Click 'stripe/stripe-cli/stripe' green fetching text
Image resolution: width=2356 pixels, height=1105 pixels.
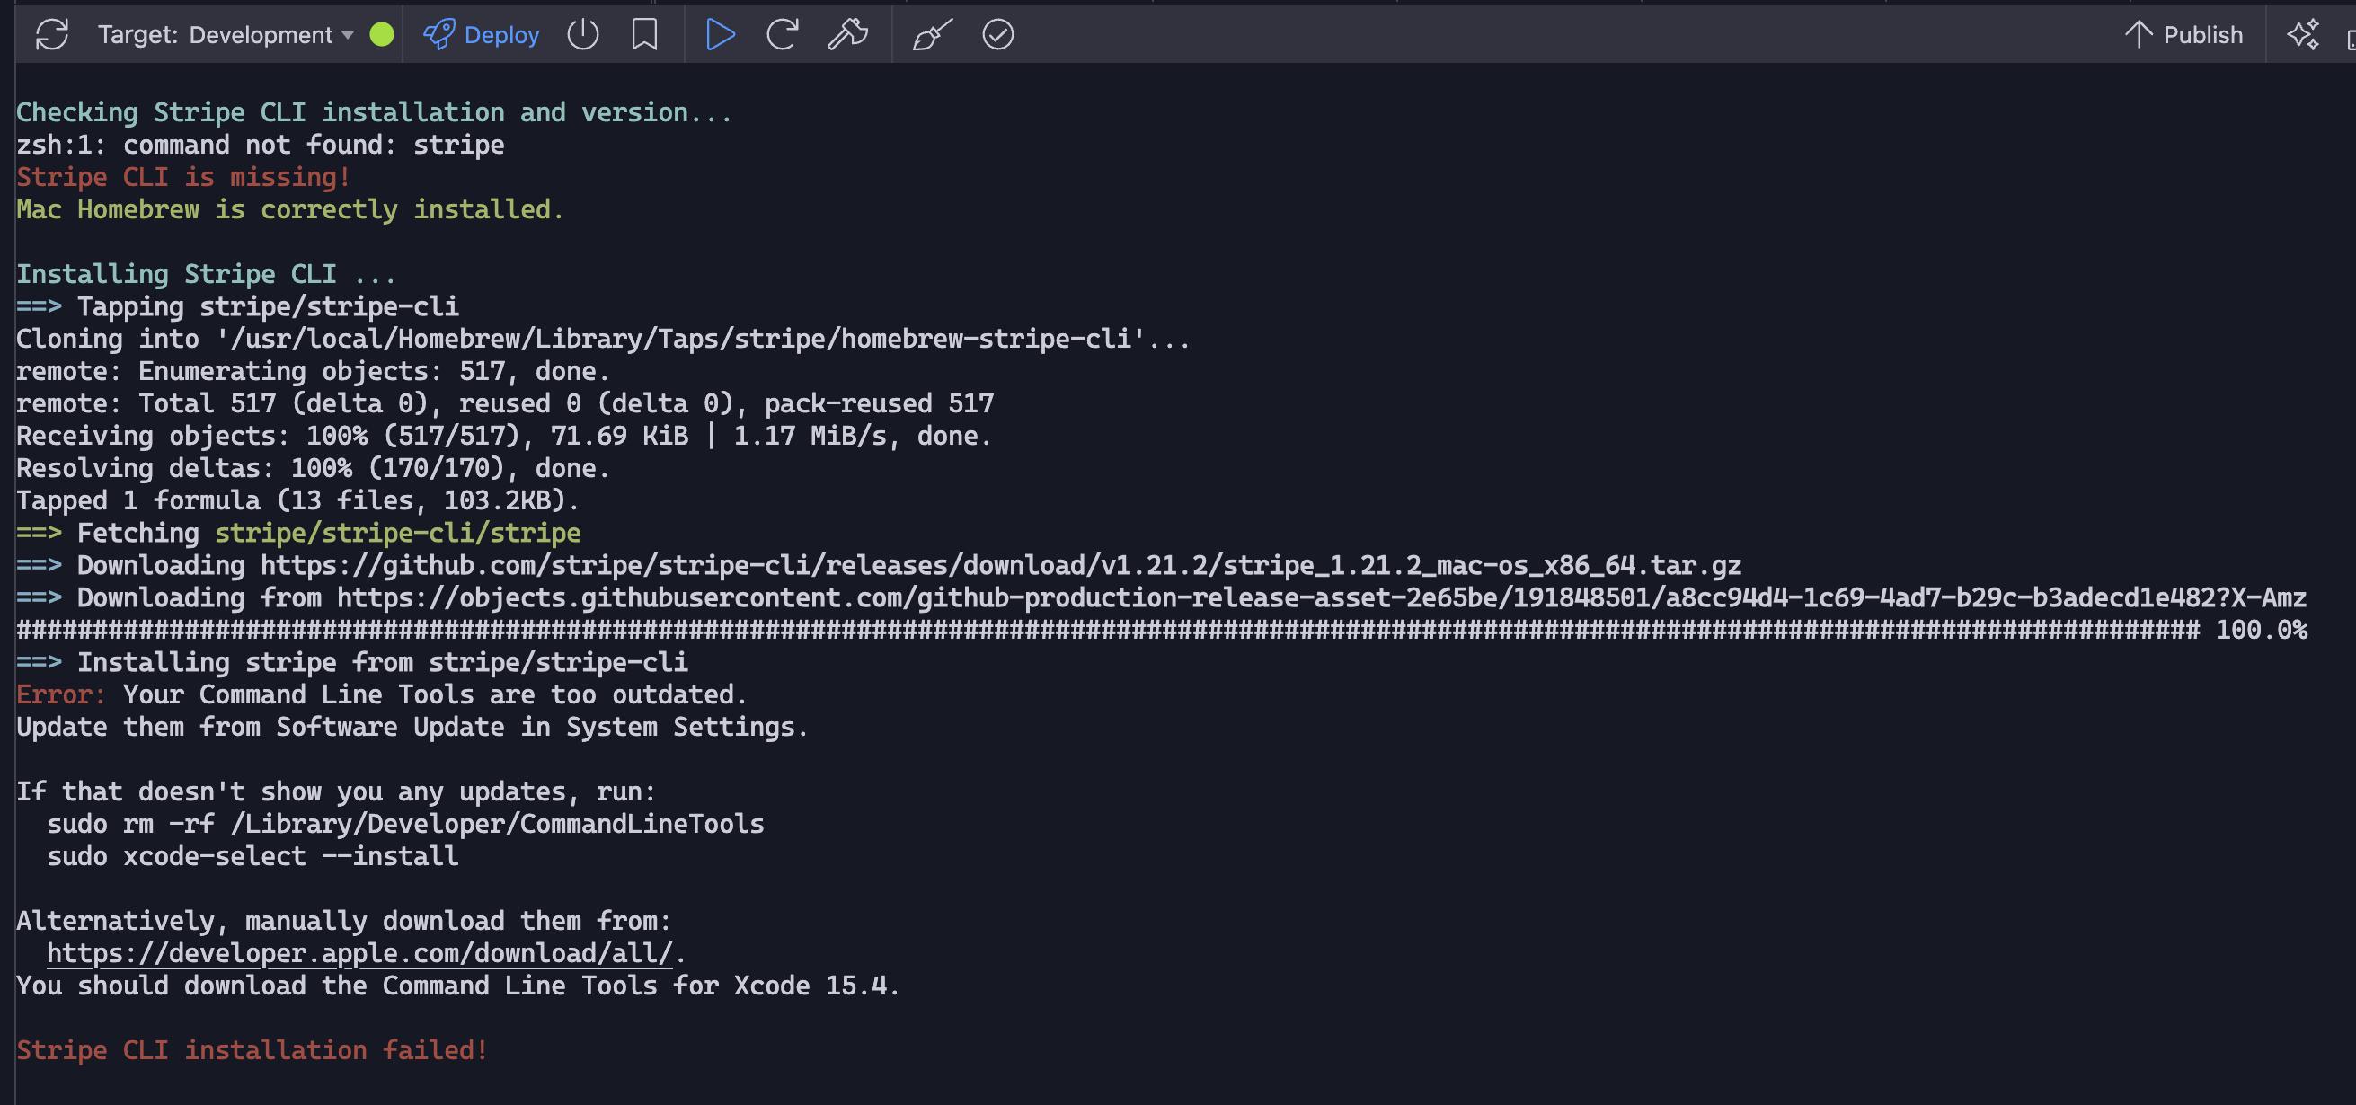[398, 533]
